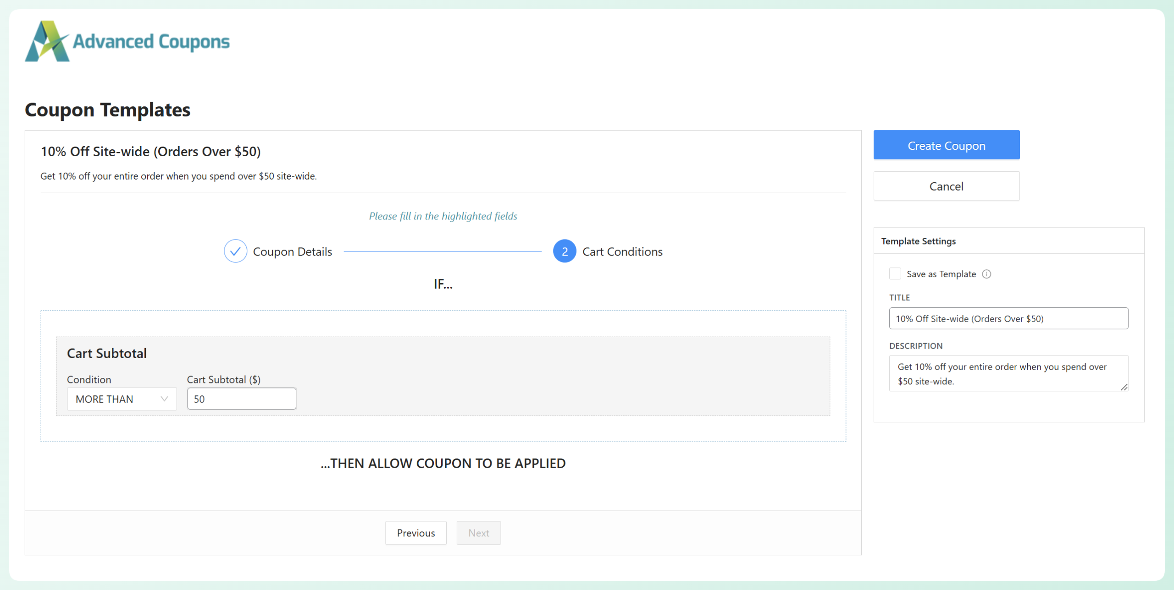Click the Advanced Coupons logo icon

point(47,41)
